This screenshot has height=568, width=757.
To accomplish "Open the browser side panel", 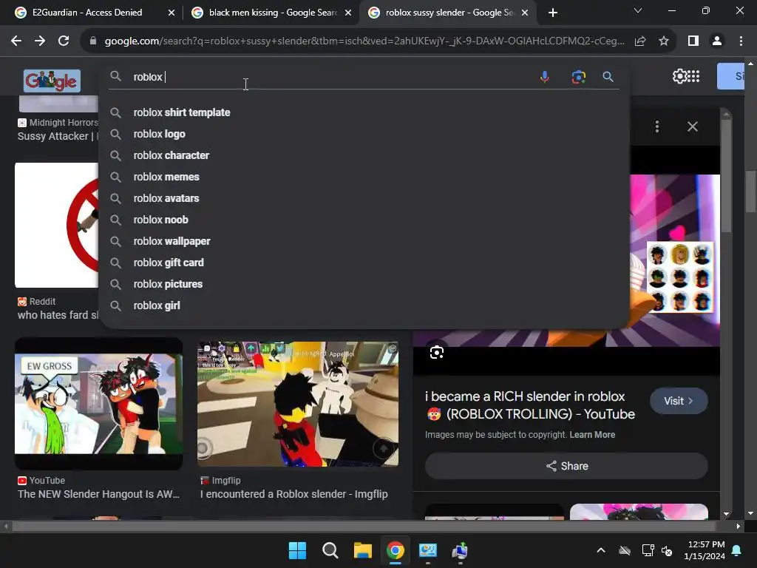I will point(693,41).
